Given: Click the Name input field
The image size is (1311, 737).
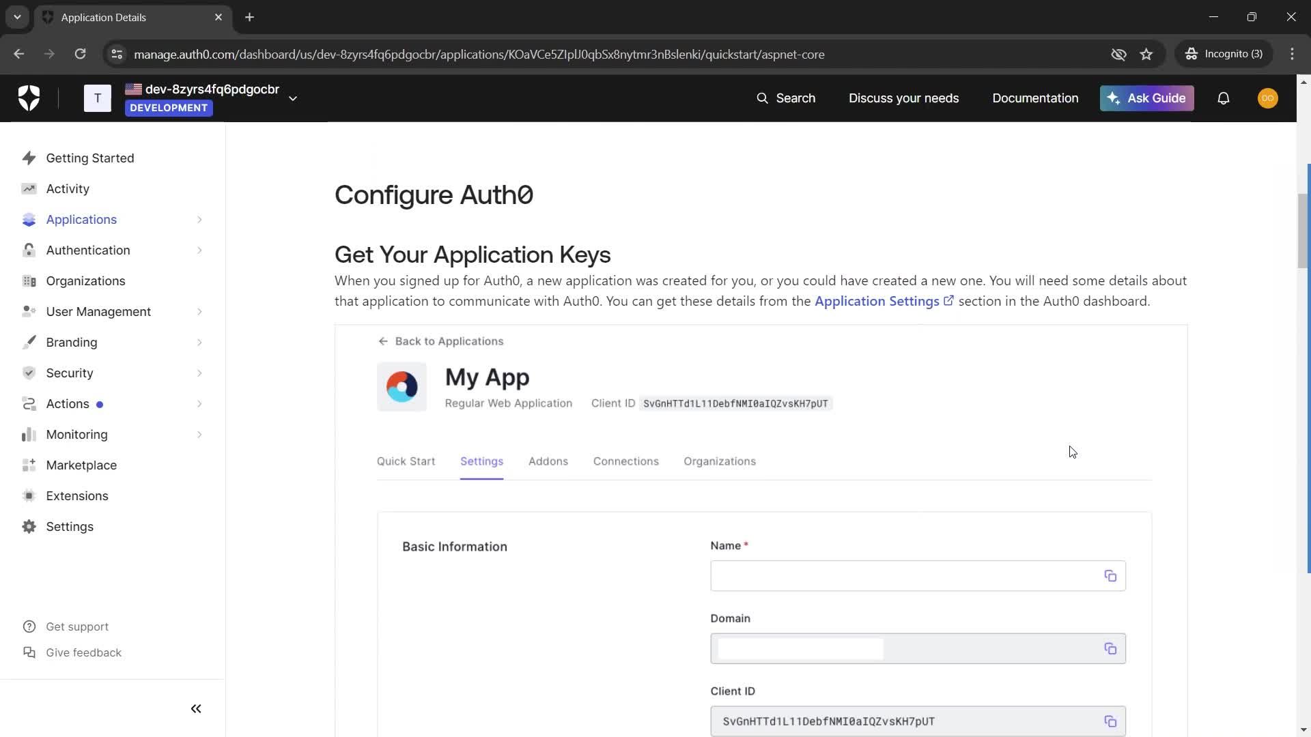Looking at the screenshot, I should [x=918, y=576].
